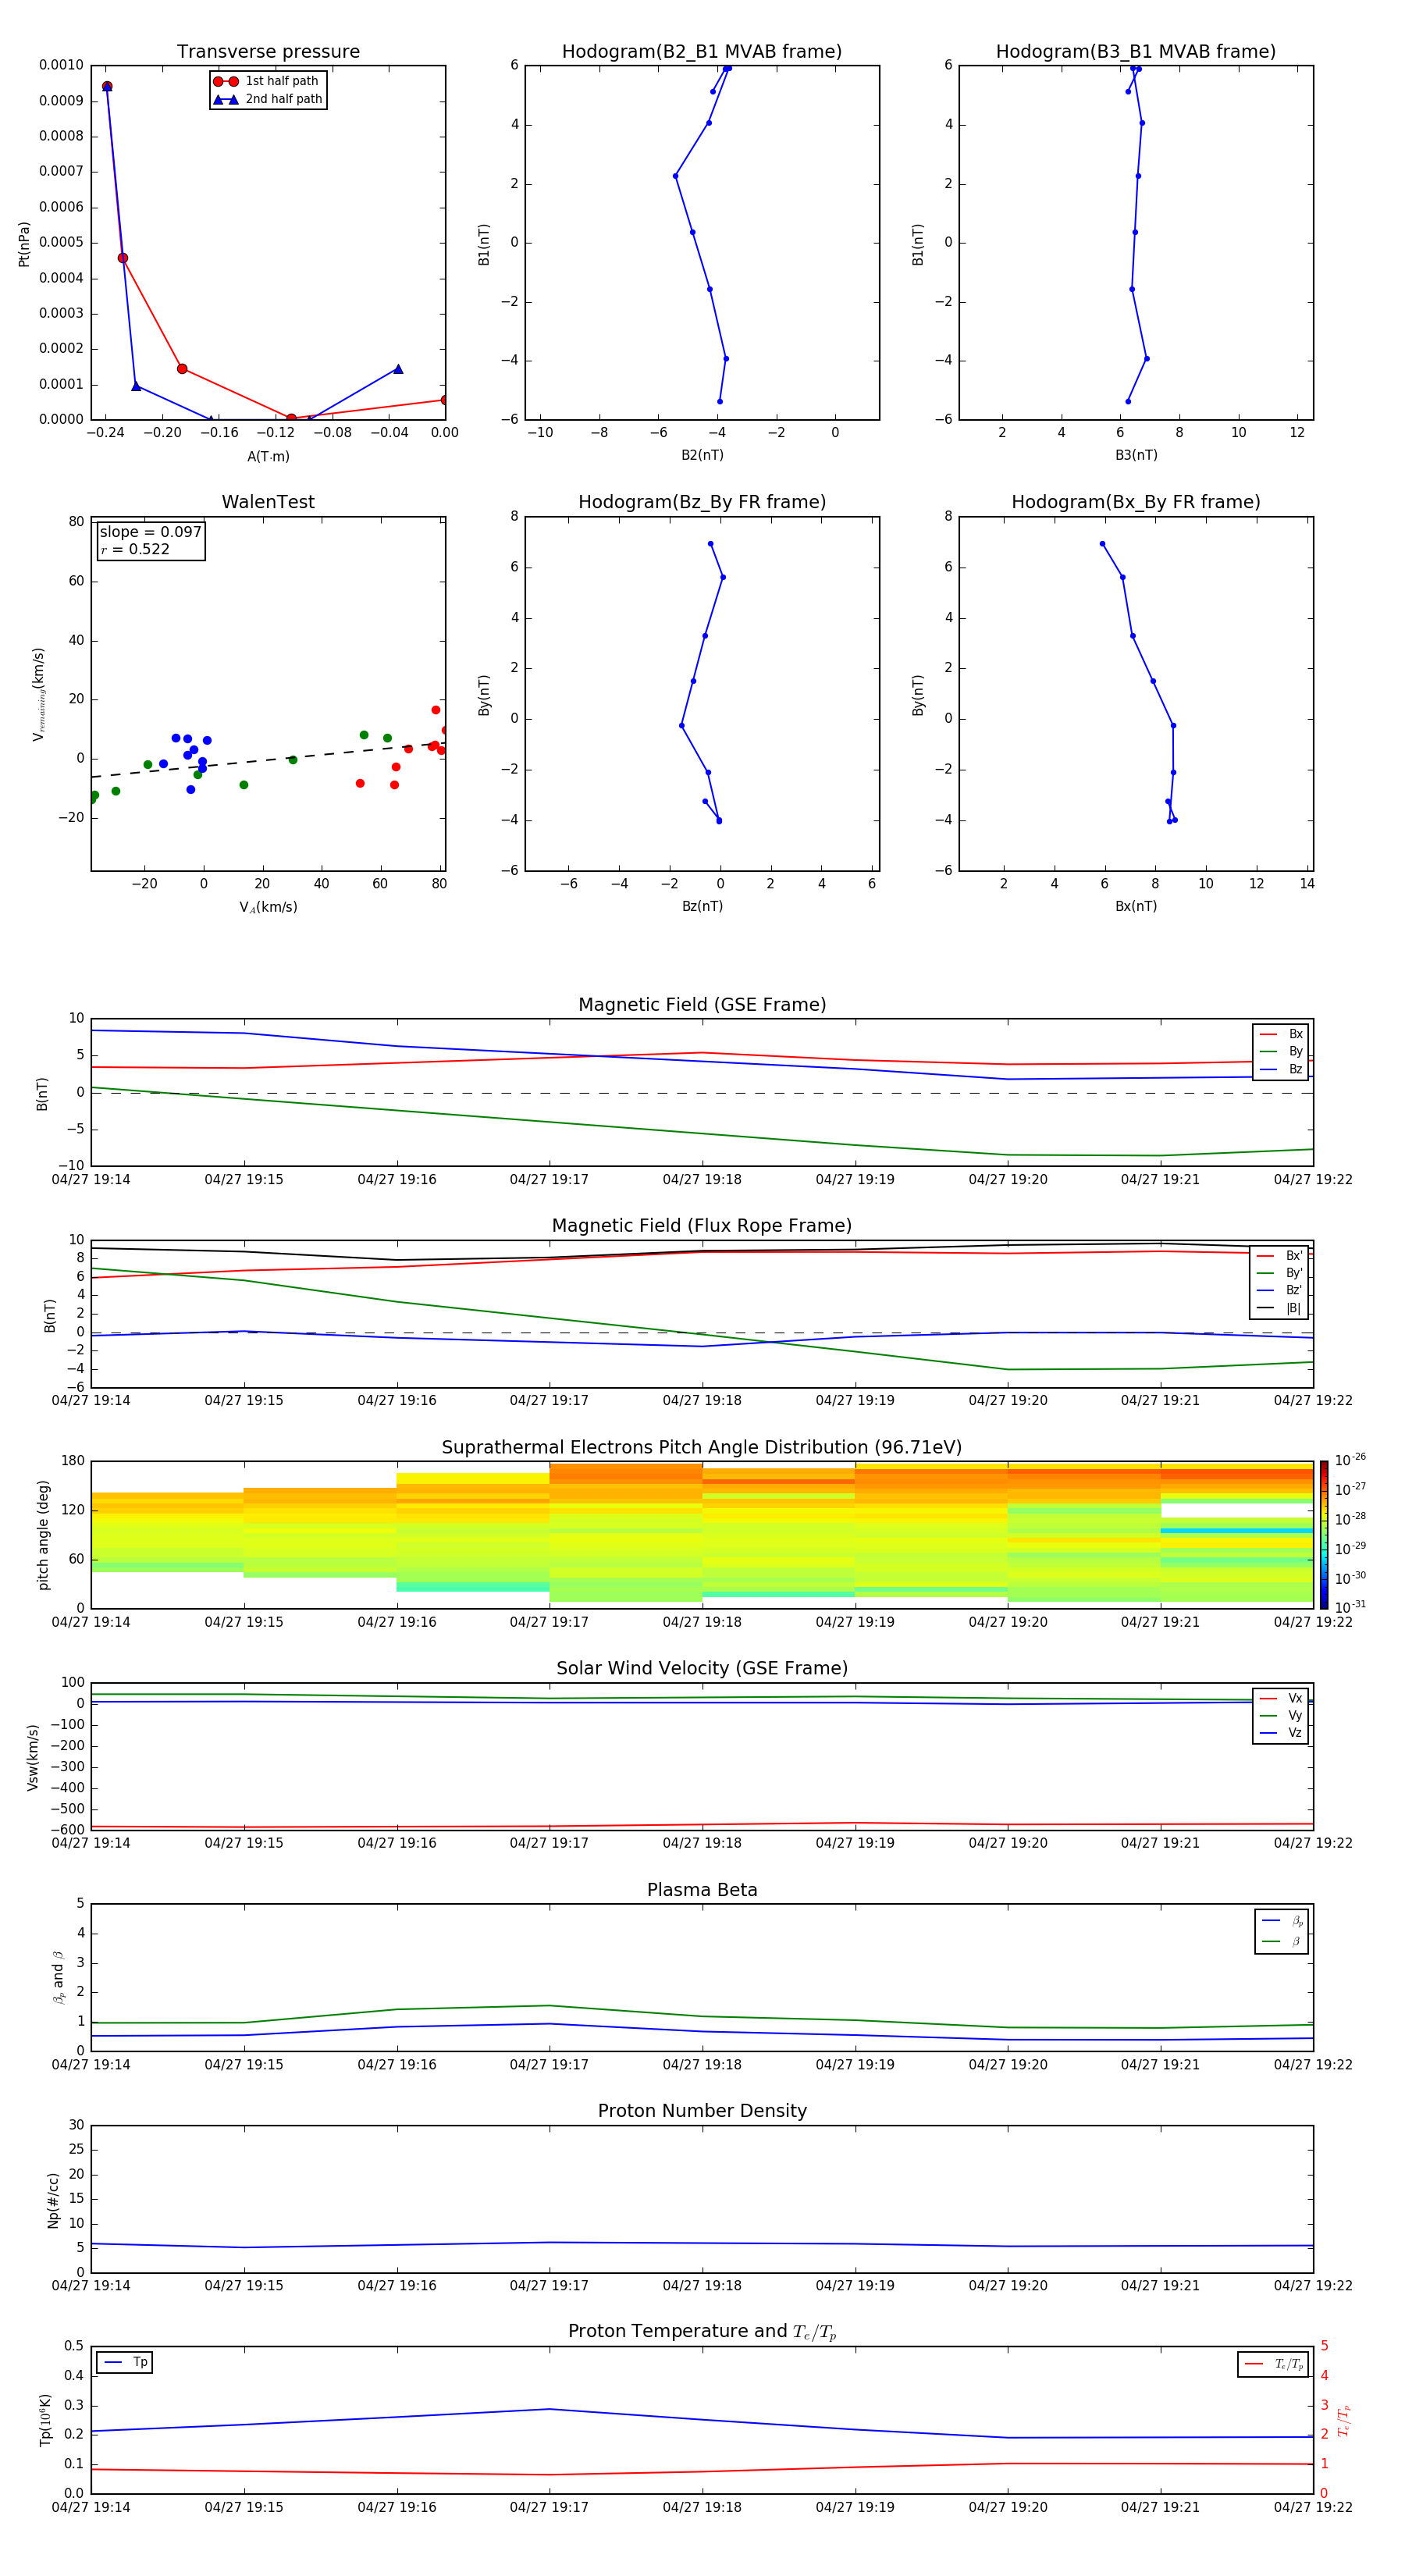Click the 'pitch angle (deg)' axis label
Image resolution: width=1405 pixels, height=2576 pixels.
pyautogui.click(x=43, y=1535)
